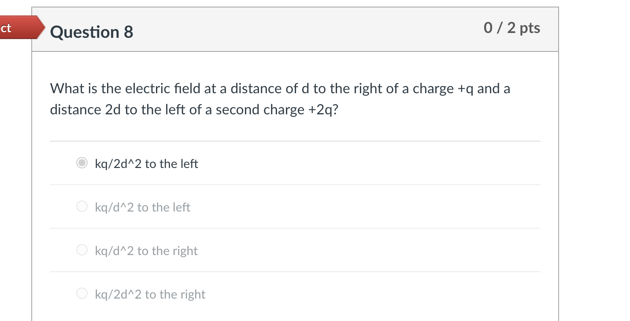Click the question text about electric field
630x321 pixels.
(280, 88)
